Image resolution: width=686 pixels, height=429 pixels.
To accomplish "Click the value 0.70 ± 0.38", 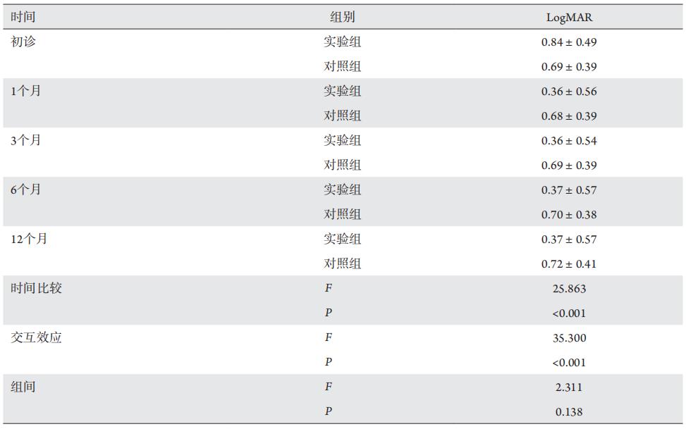I will click(x=569, y=215).
